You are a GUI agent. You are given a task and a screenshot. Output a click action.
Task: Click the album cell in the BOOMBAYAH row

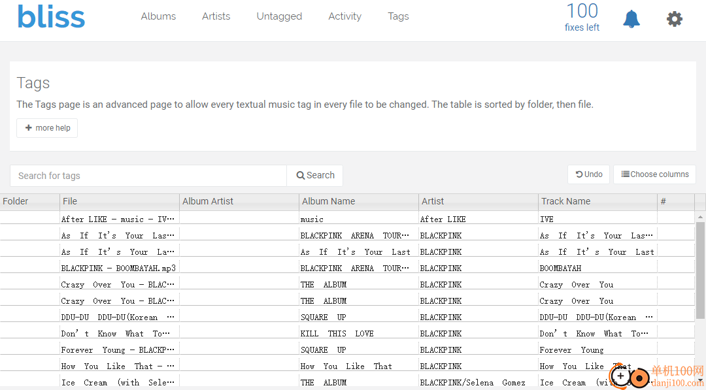click(x=359, y=268)
